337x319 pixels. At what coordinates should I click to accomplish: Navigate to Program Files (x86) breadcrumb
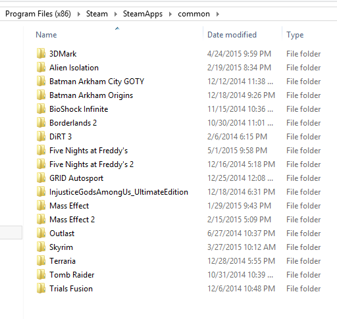click(38, 14)
